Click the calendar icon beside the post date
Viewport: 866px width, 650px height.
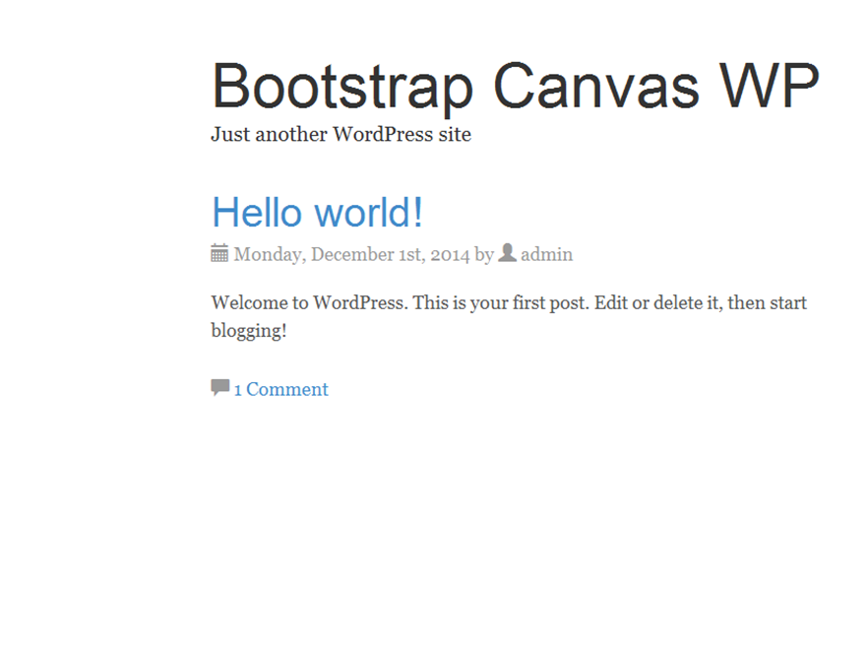pyautogui.click(x=218, y=253)
